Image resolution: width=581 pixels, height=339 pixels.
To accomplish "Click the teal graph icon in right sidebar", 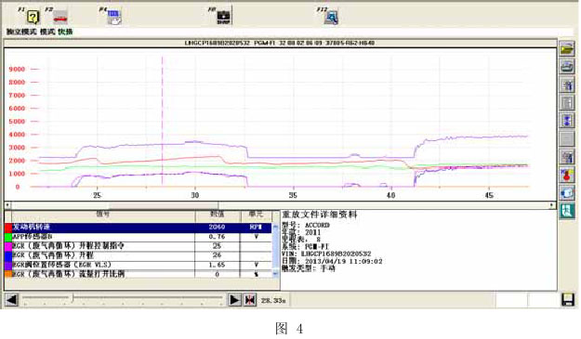I will click(x=566, y=211).
